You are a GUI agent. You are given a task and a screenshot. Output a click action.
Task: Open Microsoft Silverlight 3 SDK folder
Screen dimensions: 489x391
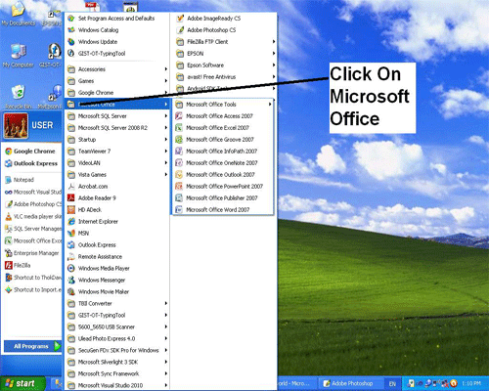tap(116, 362)
